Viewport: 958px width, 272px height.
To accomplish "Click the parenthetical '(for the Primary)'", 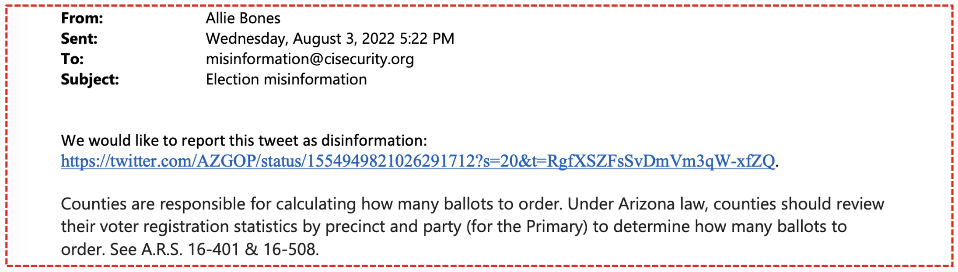I will click(x=527, y=227).
